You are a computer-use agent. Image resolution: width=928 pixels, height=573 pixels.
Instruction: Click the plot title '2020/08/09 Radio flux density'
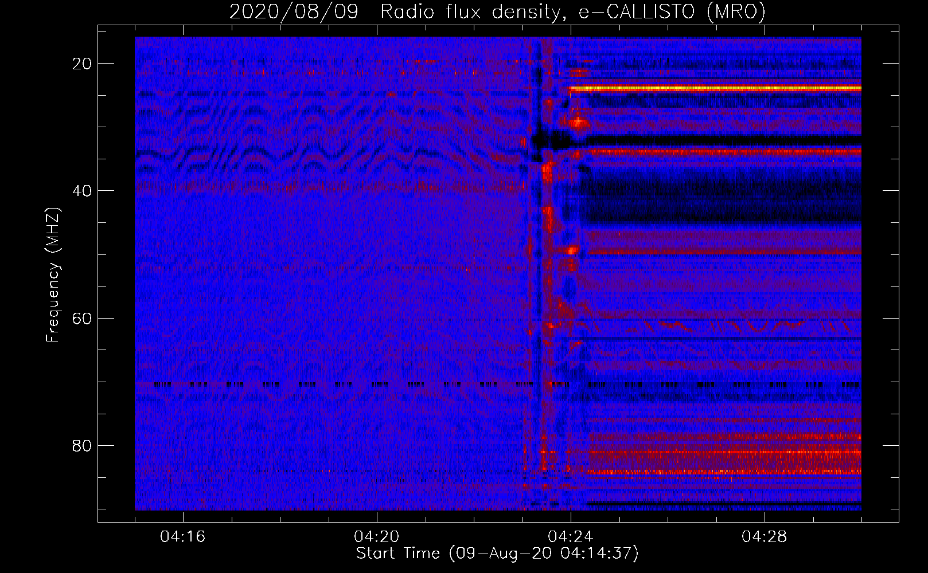tap(497, 12)
